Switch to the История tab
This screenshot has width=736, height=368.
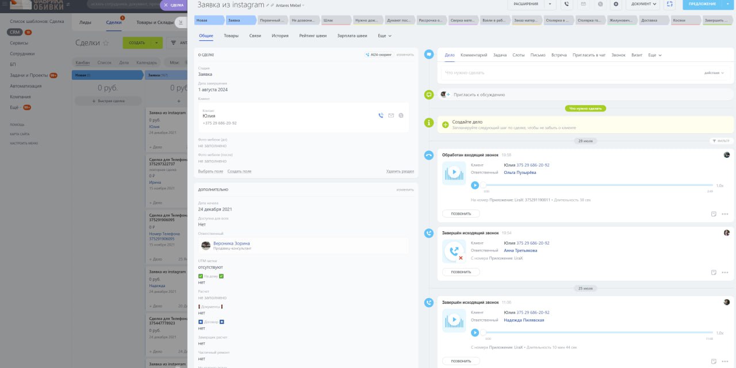[280, 36]
